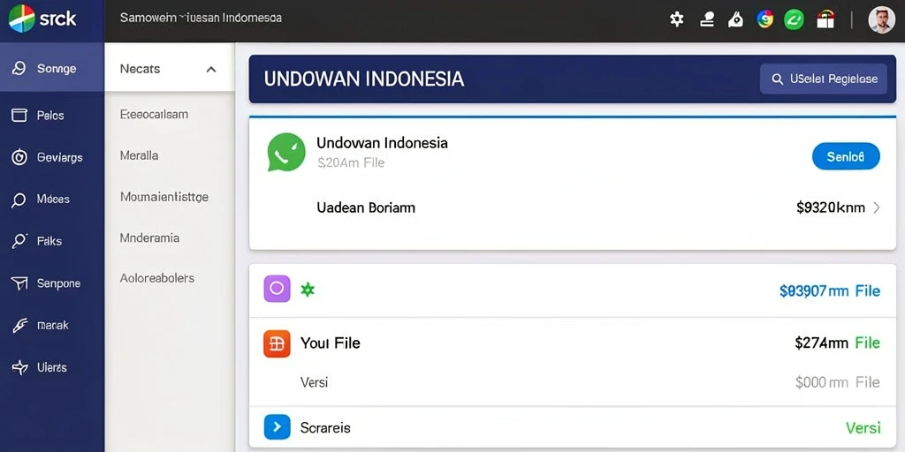The image size is (905, 452).
Task: Click the orange grid icon for Youi File
Action: coord(277,343)
